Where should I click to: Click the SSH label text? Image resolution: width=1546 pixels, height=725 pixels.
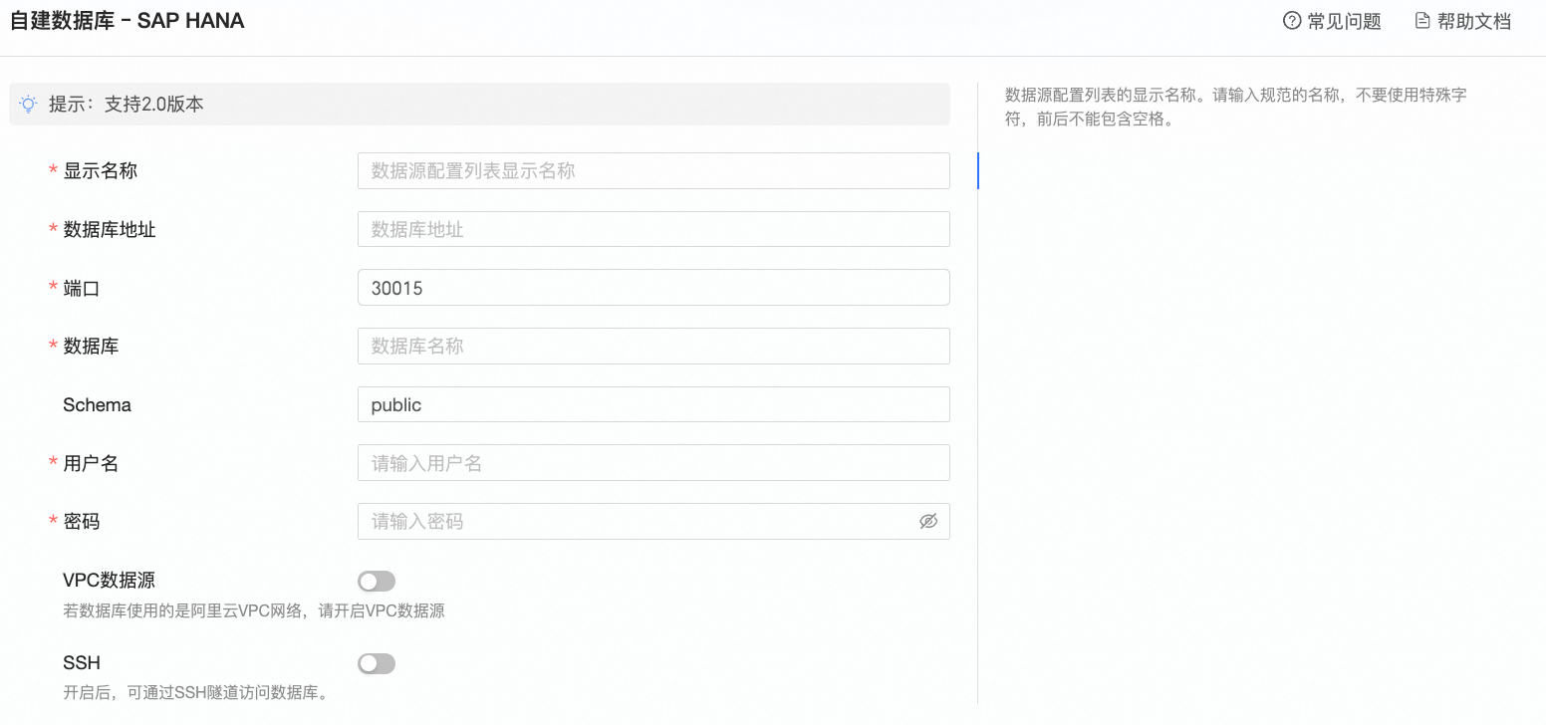pyautogui.click(x=82, y=662)
